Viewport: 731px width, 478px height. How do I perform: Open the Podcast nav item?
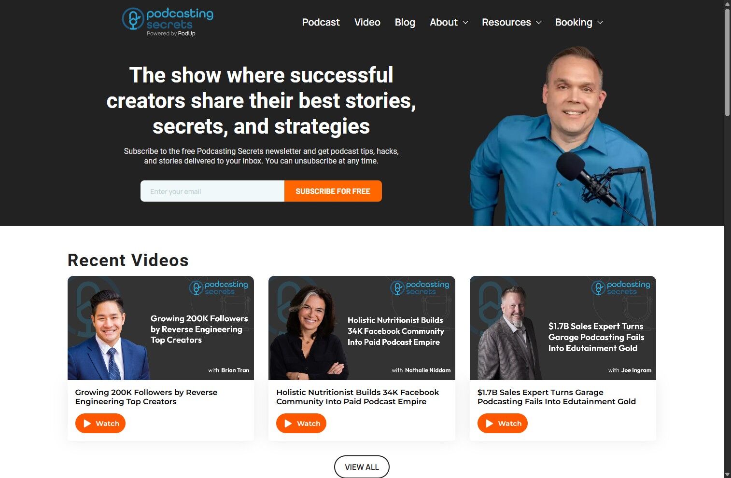(321, 22)
